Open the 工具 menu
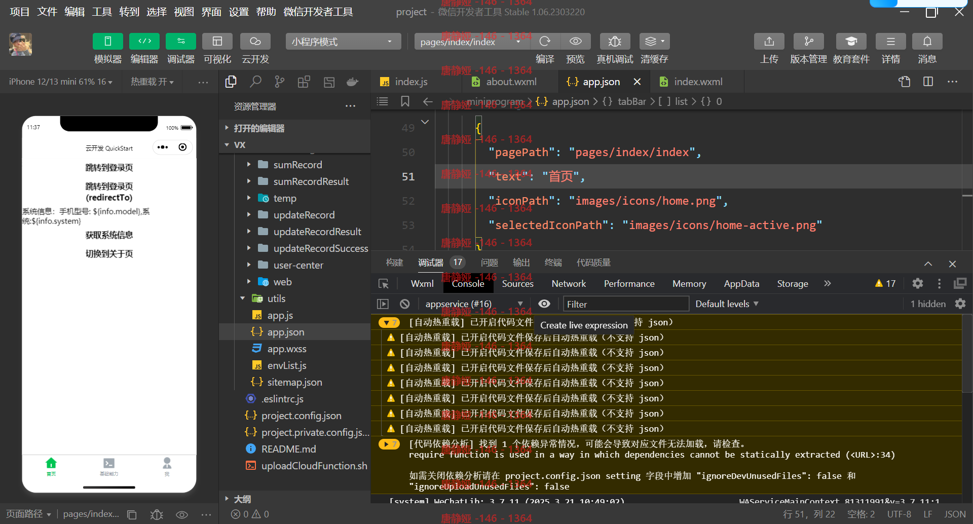This screenshot has height=524, width=973. tap(102, 12)
